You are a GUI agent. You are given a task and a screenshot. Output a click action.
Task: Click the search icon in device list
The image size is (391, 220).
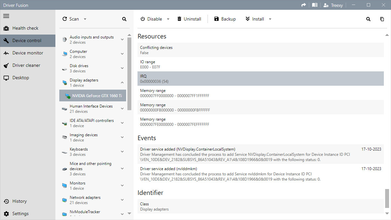124,19
